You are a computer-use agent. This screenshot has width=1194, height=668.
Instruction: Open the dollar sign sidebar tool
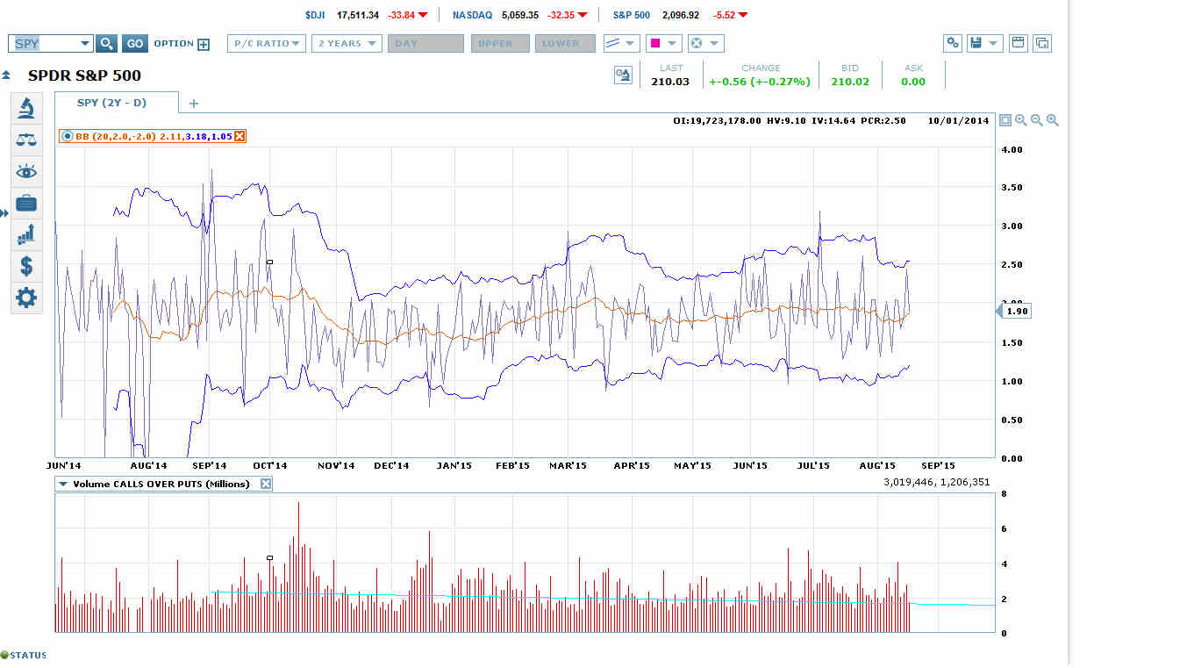[x=26, y=266]
